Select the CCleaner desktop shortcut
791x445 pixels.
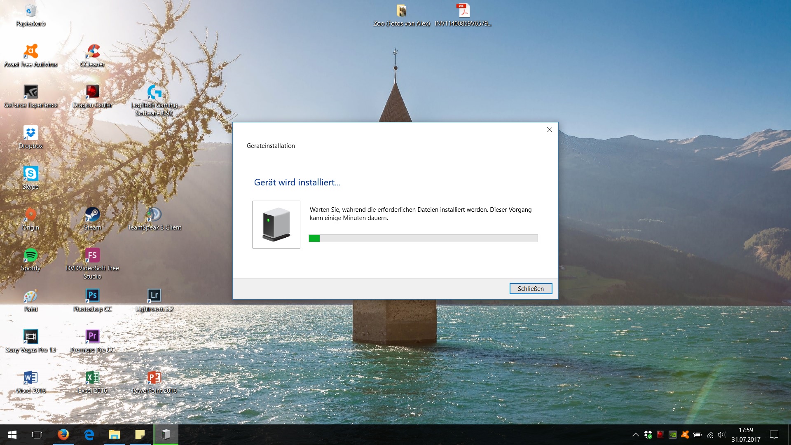pos(93,52)
